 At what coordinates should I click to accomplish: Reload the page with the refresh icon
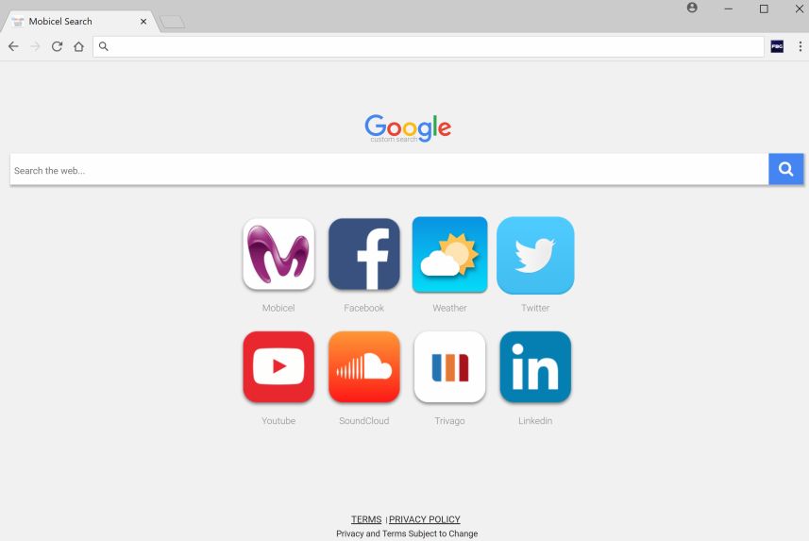[x=57, y=46]
